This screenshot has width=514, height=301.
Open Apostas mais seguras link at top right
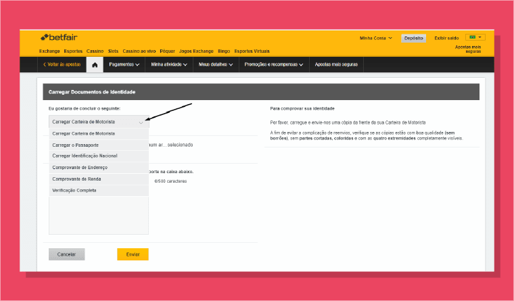[468, 49]
